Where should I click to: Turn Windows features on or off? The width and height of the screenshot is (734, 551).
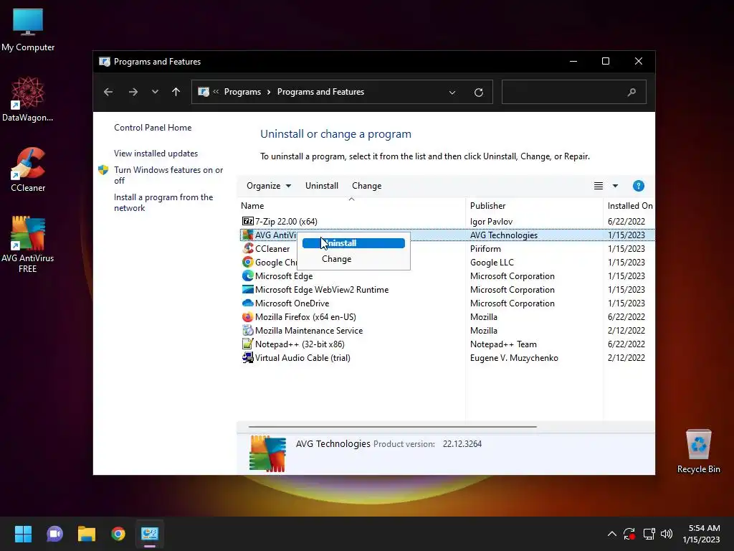(168, 175)
